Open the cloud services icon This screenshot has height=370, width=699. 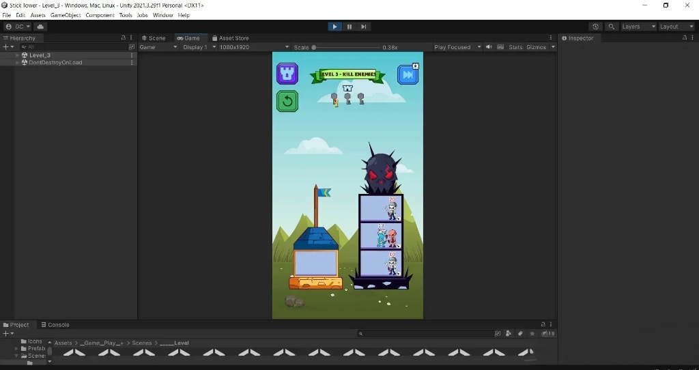pos(40,27)
